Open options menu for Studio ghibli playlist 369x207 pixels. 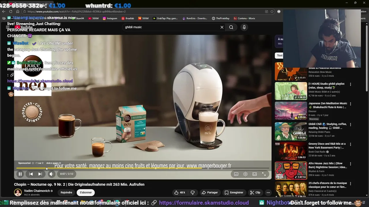coord(351,85)
